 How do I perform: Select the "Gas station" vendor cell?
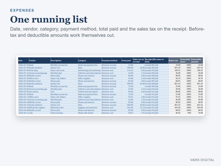click(40, 92)
